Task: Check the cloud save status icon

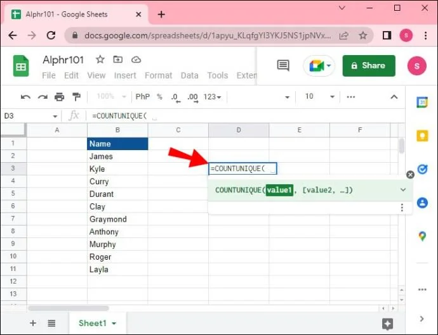Action: coord(136,60)
